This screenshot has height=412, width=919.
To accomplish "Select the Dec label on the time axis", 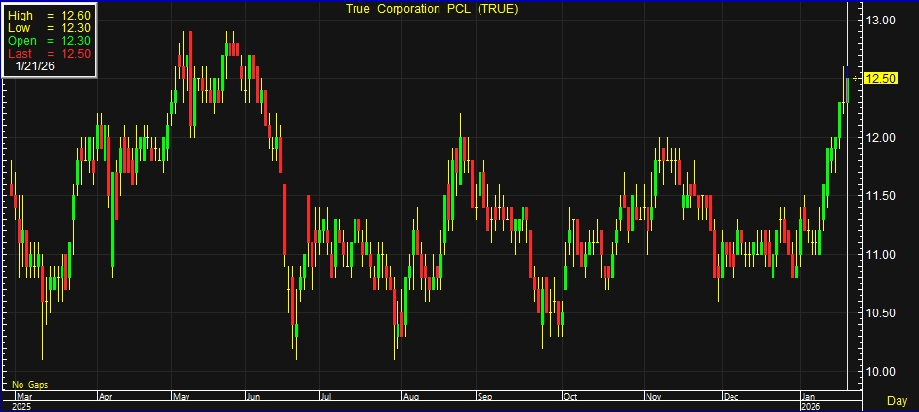I will tap(730, 397).
